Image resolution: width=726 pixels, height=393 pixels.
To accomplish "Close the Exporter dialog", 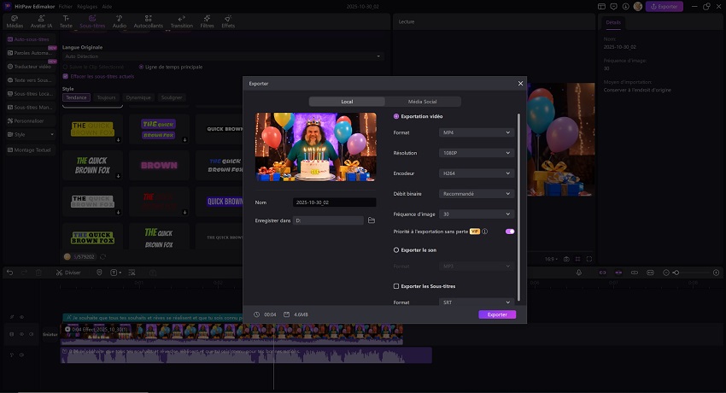I will (x=520, y=83).
